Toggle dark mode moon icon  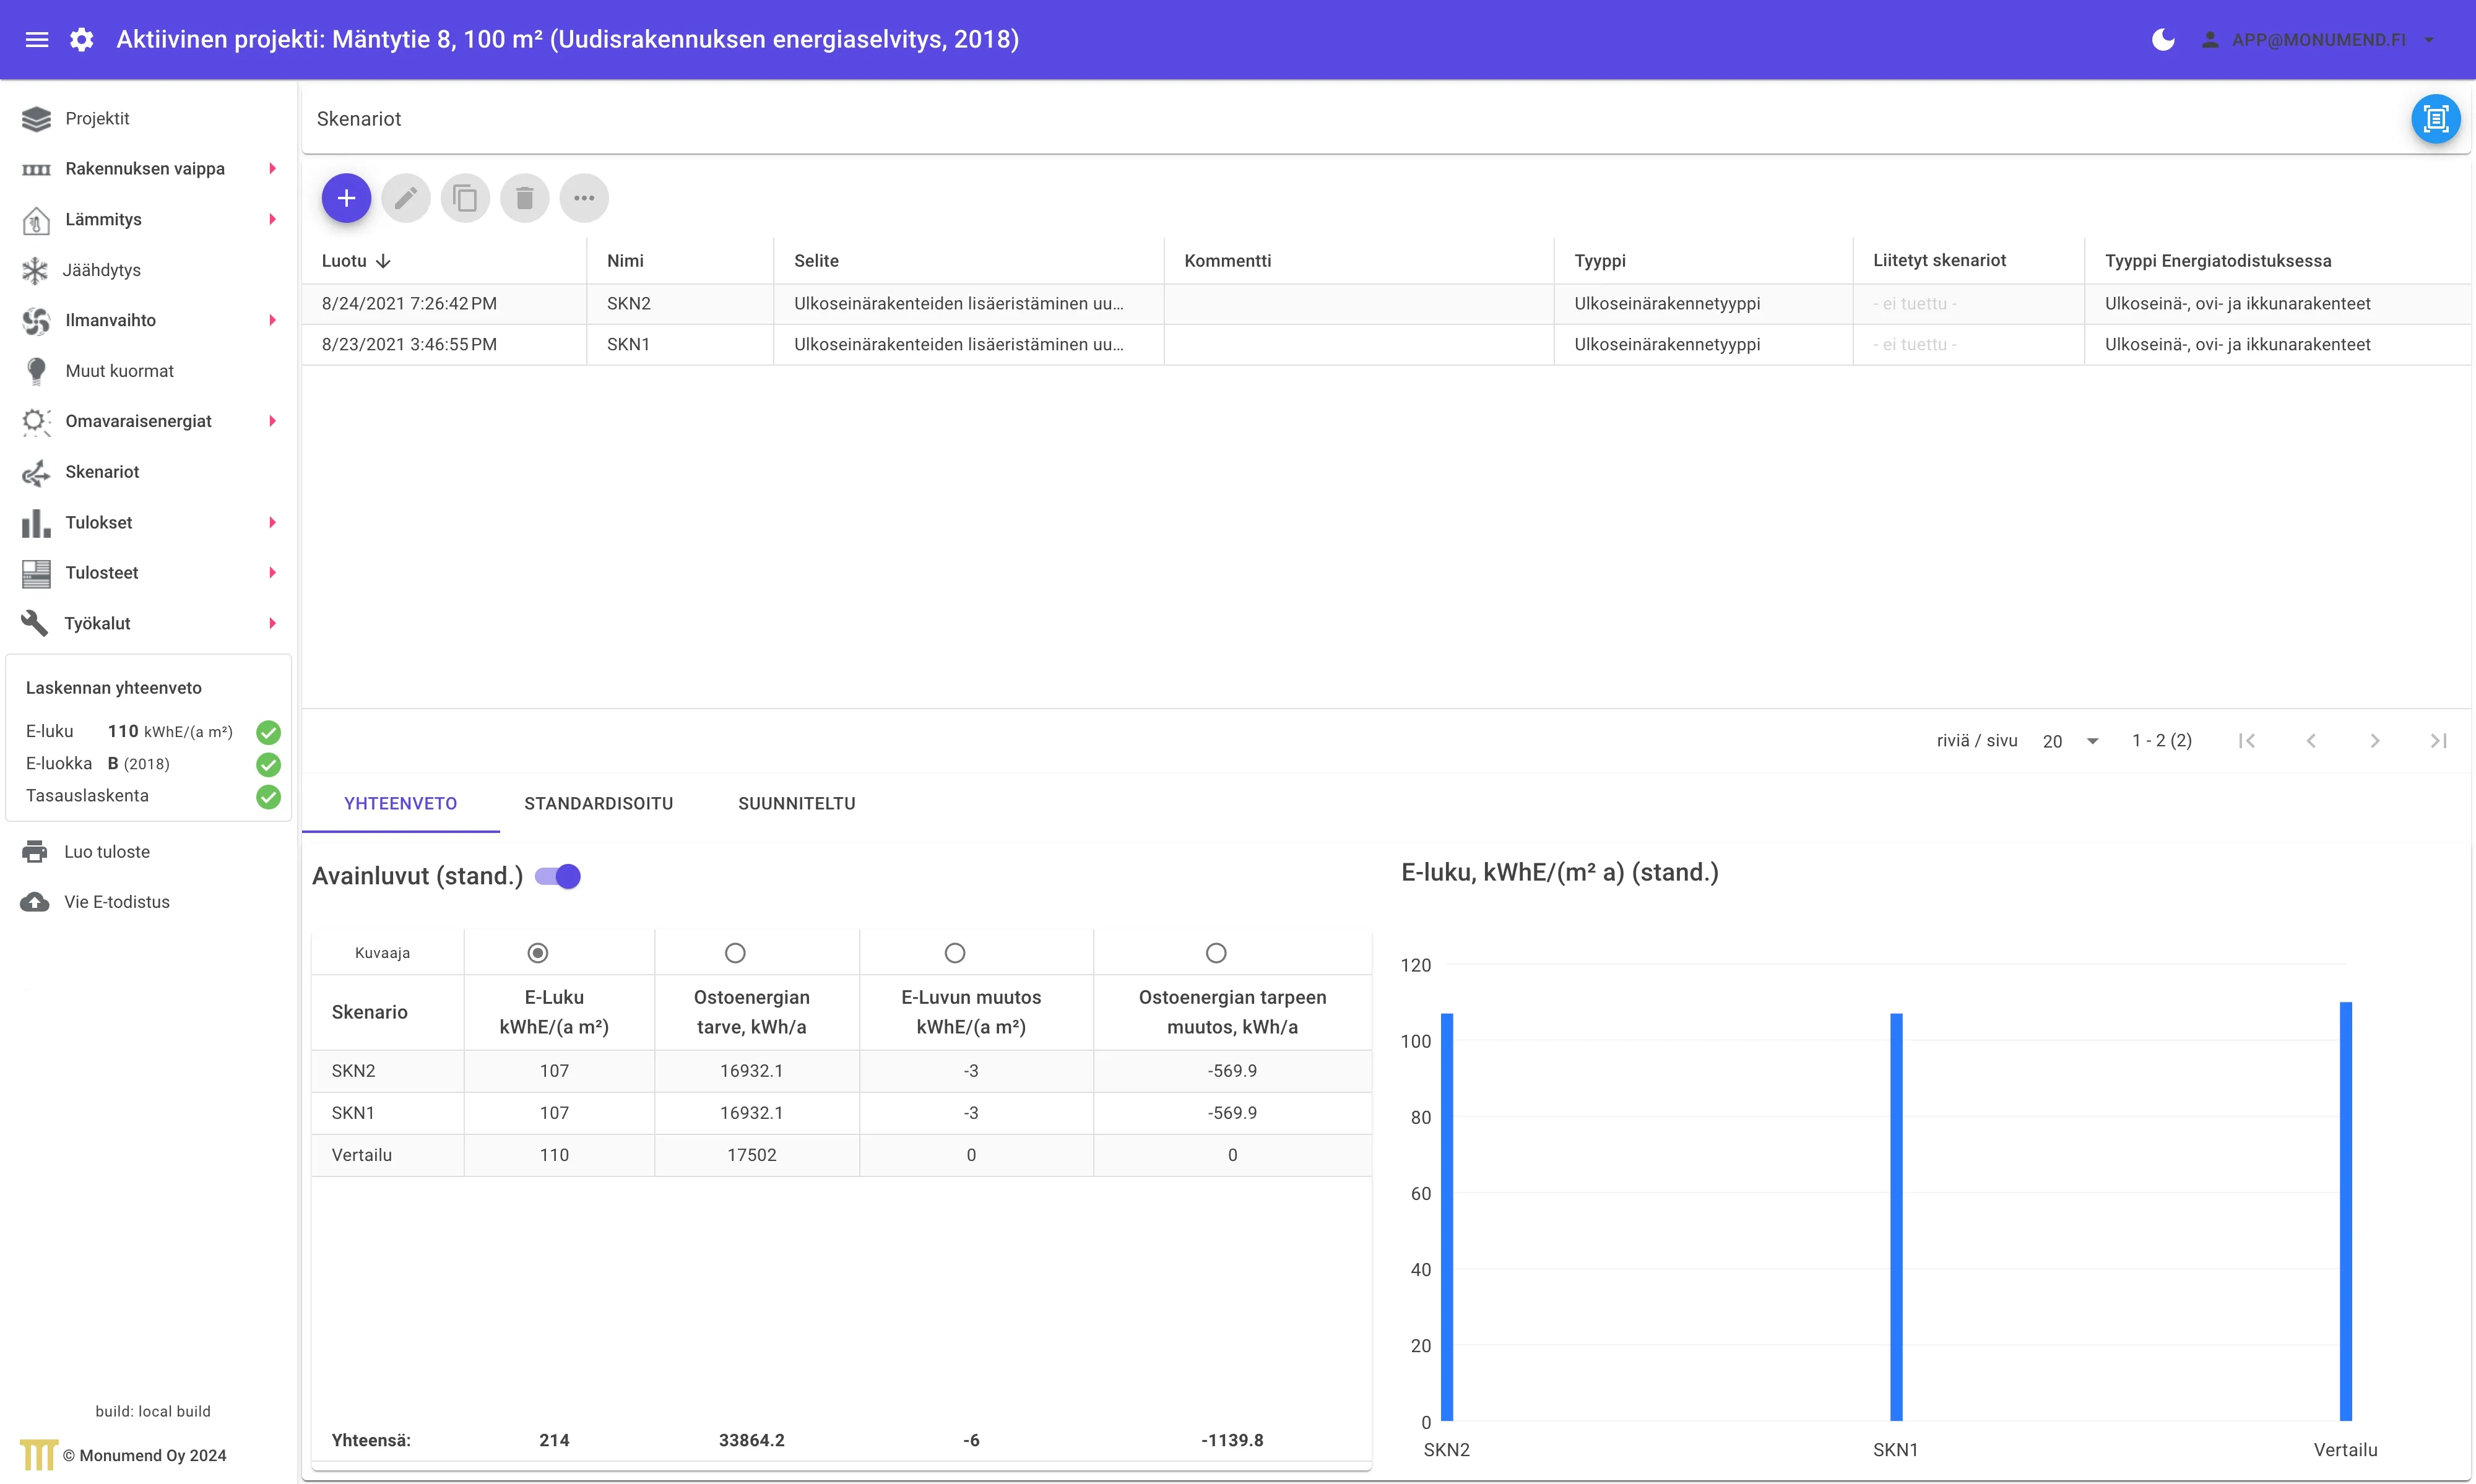click(x=2162, y=39)
